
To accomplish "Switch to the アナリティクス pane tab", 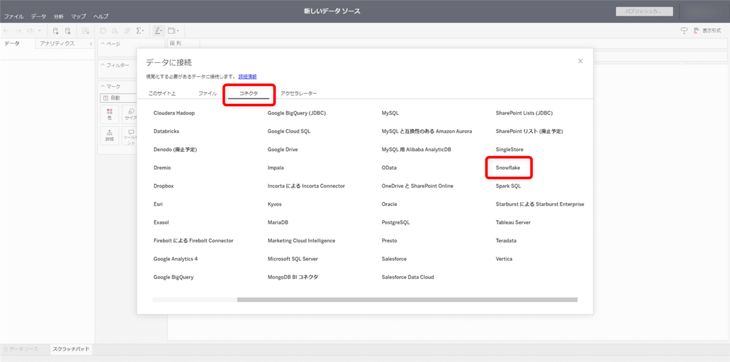I will (57, 43).
